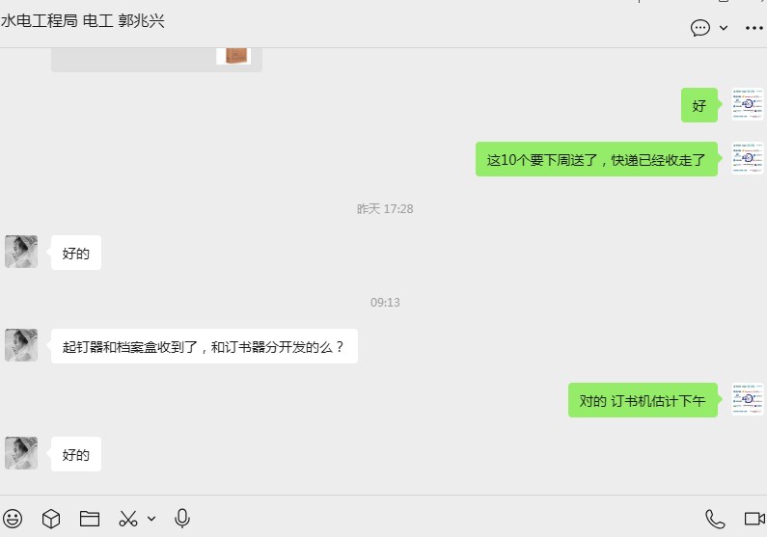Image resolution: width=767 pixels, height=537 pixels.
Task: Click the green 好 message bubble
Action: tap(699, 105)
